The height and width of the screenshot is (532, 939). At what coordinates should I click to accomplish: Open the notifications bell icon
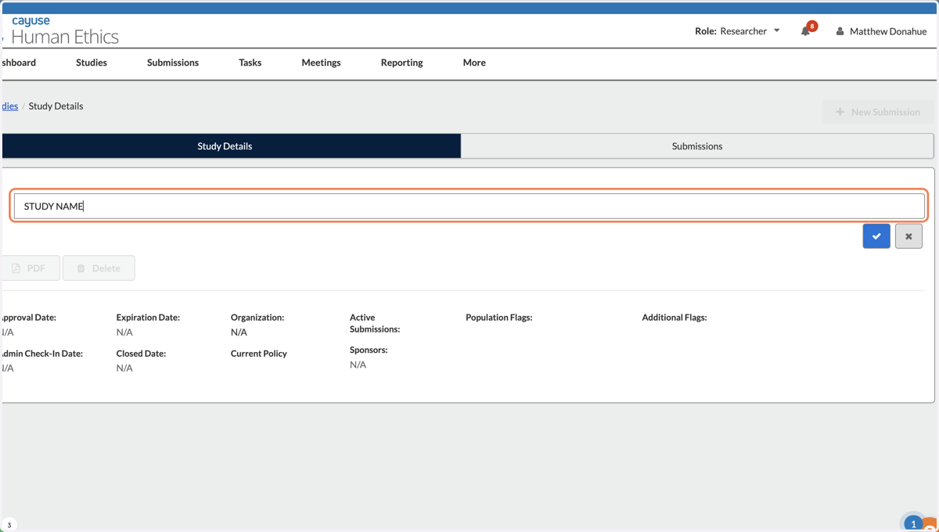coord(805,31)
